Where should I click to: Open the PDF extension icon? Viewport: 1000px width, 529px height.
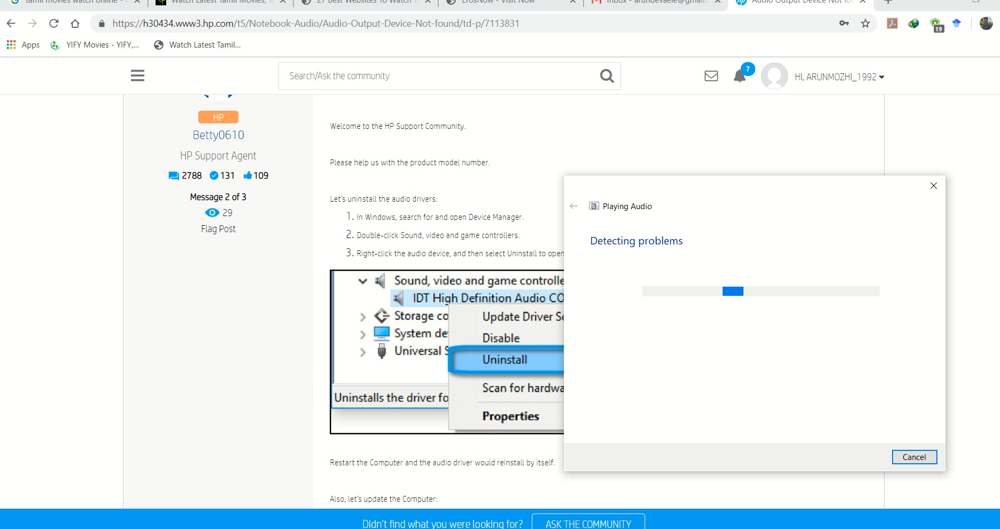coord(892,24)
